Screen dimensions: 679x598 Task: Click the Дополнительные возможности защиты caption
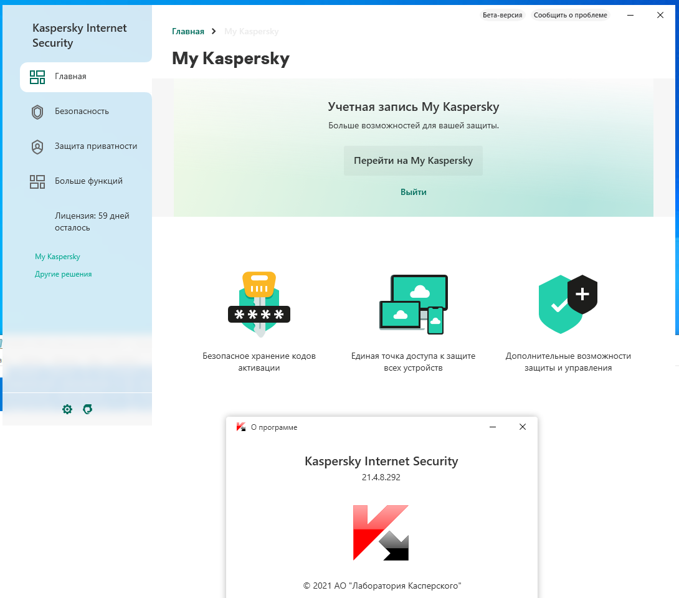(568, 361)
